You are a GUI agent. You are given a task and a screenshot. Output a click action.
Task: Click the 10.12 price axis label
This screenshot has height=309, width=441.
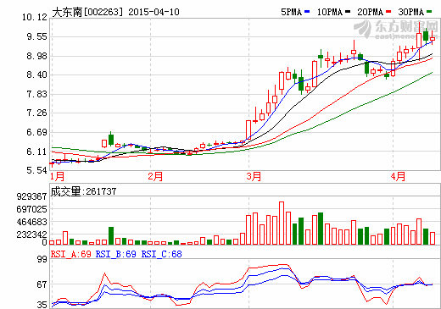pyautogui.click(x=35, y=18)
